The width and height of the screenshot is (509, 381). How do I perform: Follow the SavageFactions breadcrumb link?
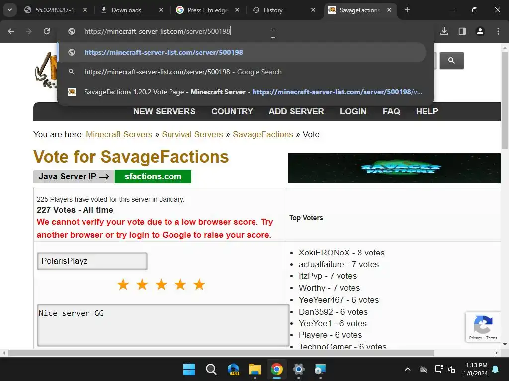(x=263, y=134)
